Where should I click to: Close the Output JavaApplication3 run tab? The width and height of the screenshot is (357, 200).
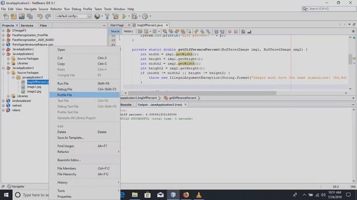186,104
